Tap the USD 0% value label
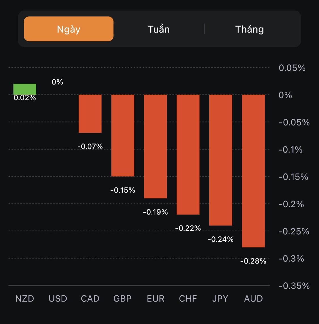The height and width of the screenshot is (324, 319). [57, 82]
